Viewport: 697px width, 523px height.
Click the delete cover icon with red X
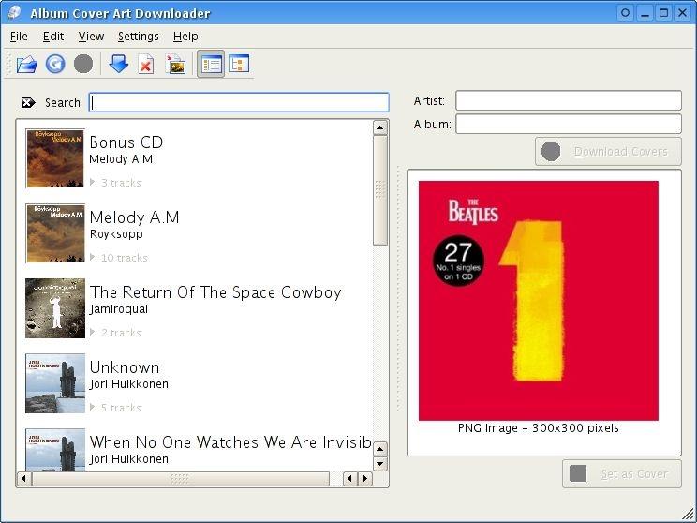pos(146,65)
